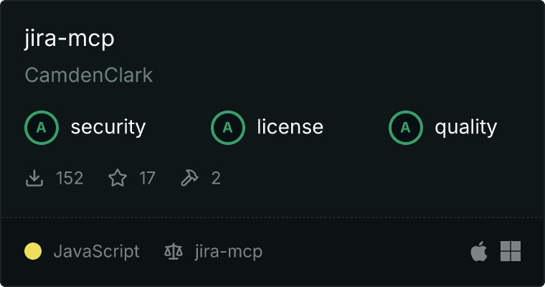Click the Apple platform icon

[x=479, y=250]
